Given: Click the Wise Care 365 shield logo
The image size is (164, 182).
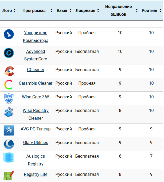Looking at the screenshot, I should click(9, 98).
